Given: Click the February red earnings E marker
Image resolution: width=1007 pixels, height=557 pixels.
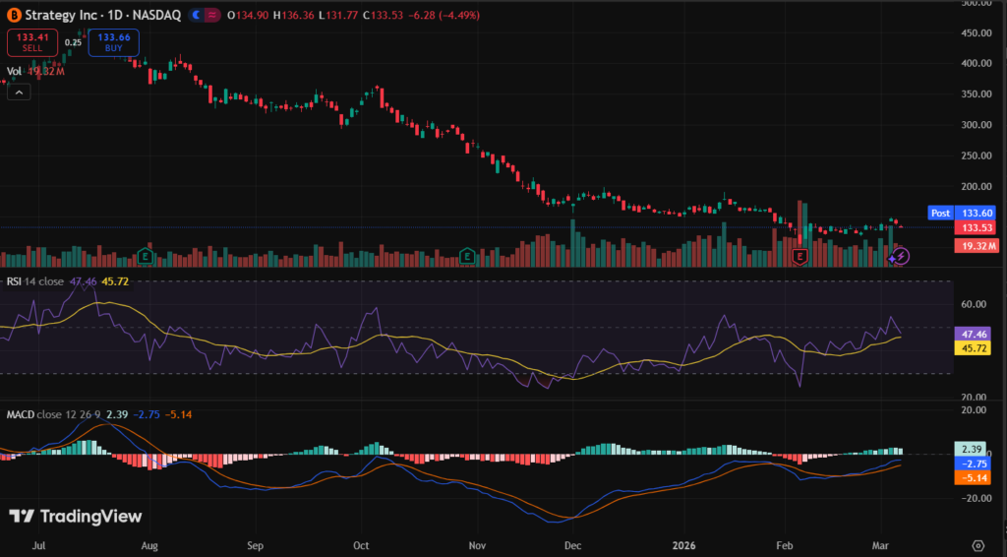Looking at the screenshot, I should (x=800, y=256).
